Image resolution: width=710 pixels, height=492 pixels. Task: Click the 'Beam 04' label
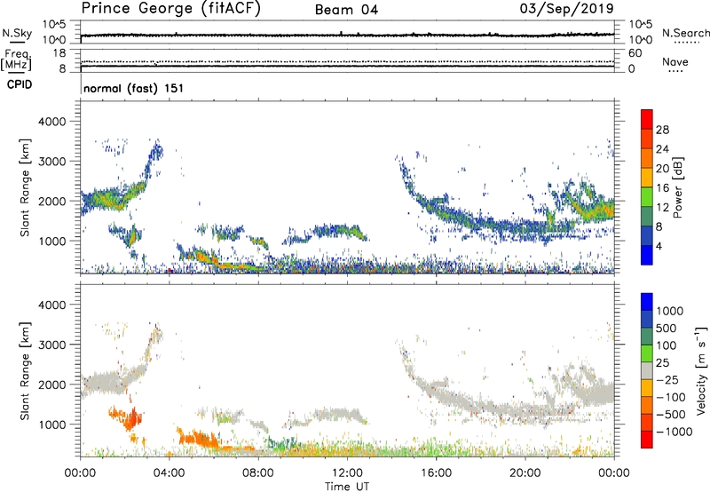346,10
